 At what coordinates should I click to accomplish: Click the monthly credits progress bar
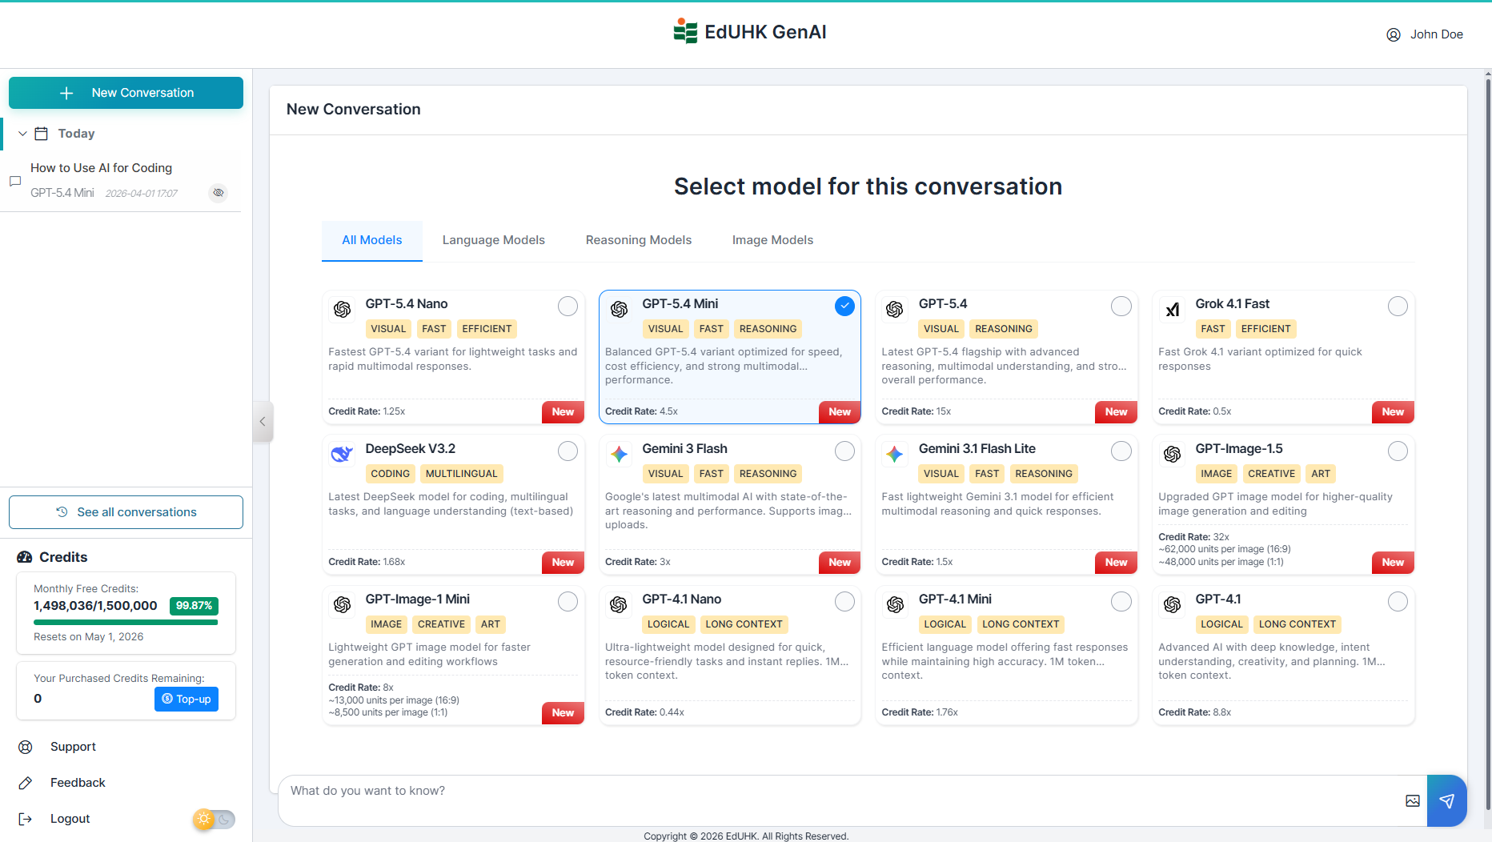coord(125,620)
